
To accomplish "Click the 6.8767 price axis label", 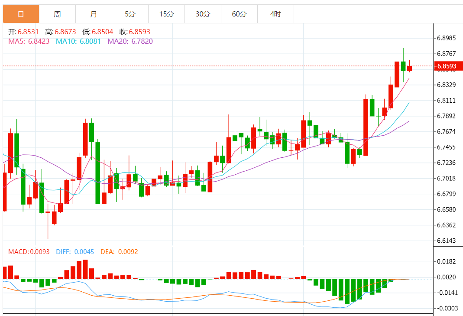I will tap(447, 54).
